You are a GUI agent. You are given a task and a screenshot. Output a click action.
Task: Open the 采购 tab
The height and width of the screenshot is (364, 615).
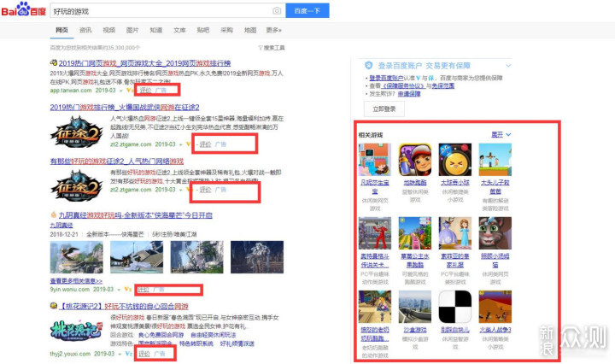pyautogui.click(x=226, y=30)
